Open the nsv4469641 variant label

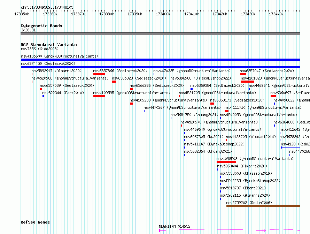[x=279, y=85]
